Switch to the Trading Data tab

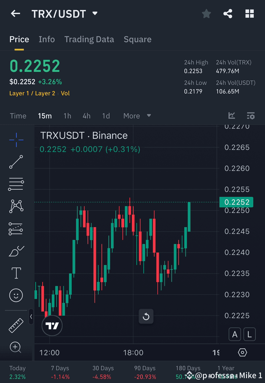pyautogui.click(x=89, y=39)
